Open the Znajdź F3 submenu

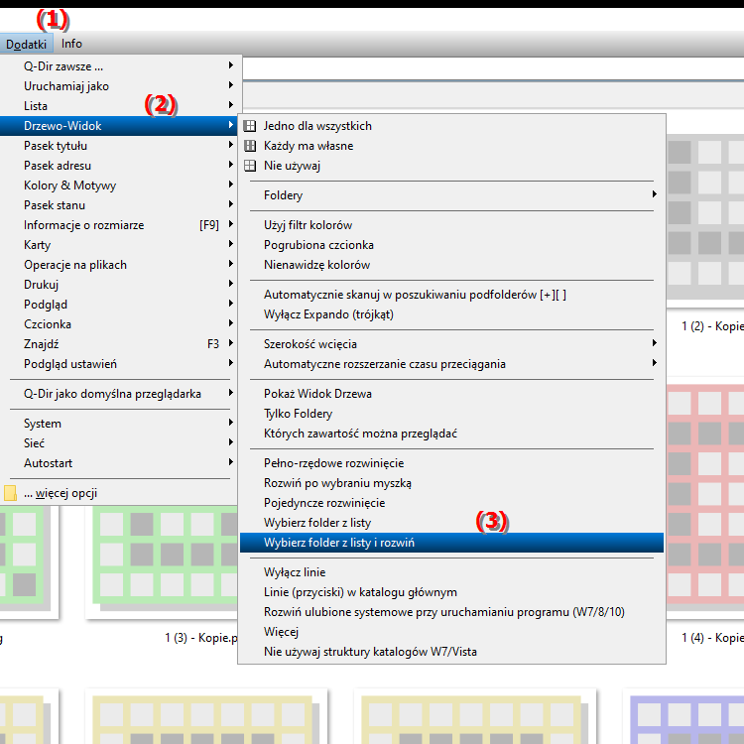click(118, 344)
